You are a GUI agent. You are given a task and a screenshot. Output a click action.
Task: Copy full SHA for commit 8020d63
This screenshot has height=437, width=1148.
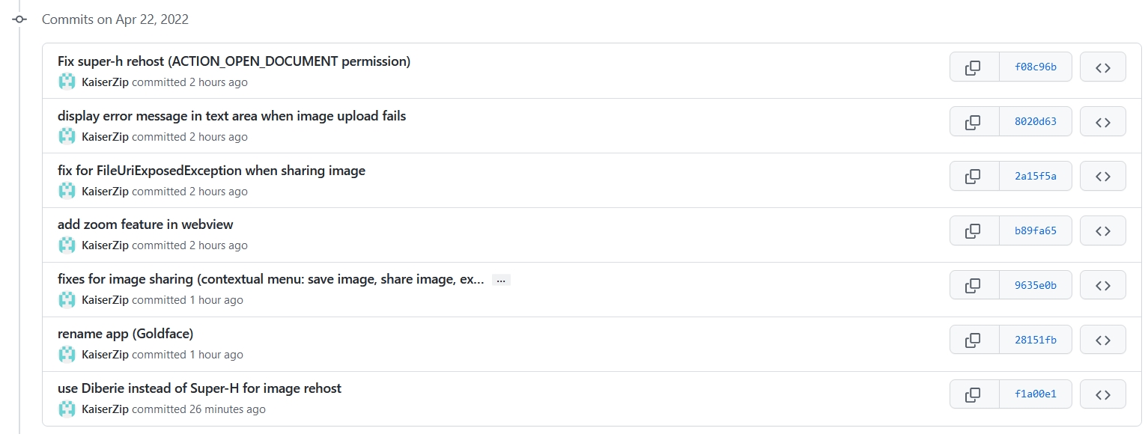[974, 122]
